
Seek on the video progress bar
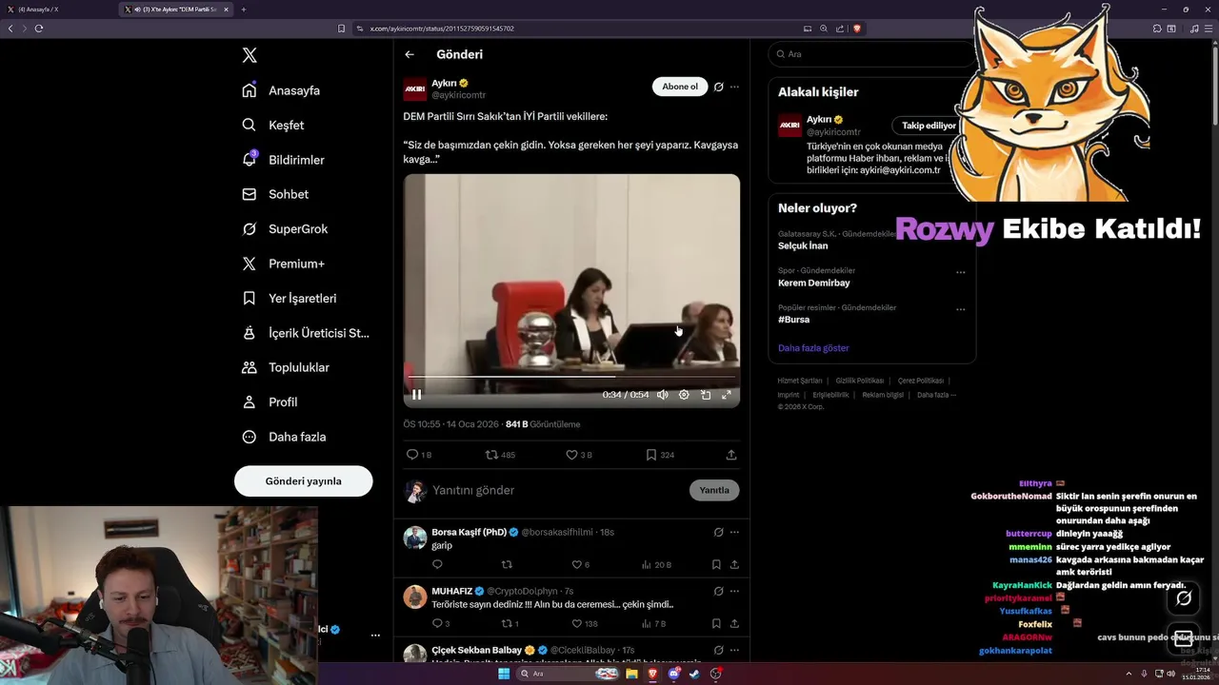coord(571,378)
